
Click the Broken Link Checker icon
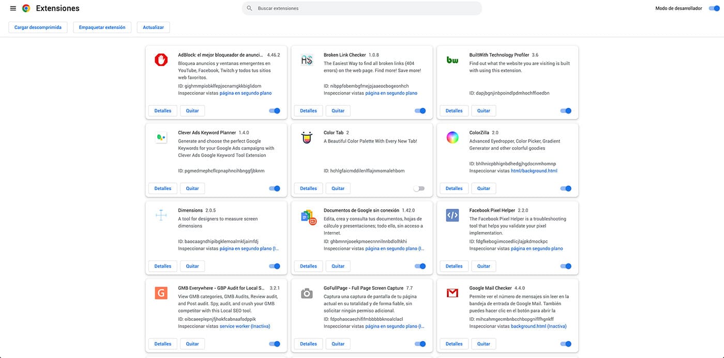[x=307, y=60]
